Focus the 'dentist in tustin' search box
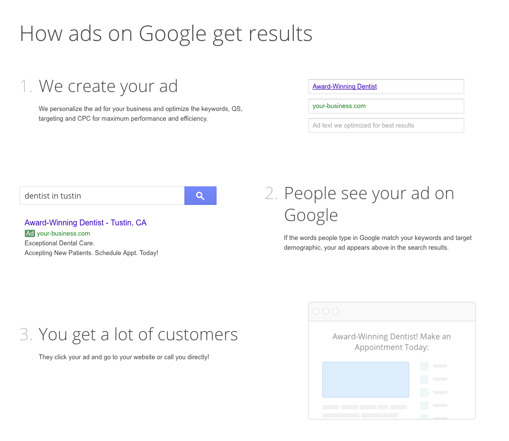The height and width of the screenshot is (441, 509). [x=102, y=196]
